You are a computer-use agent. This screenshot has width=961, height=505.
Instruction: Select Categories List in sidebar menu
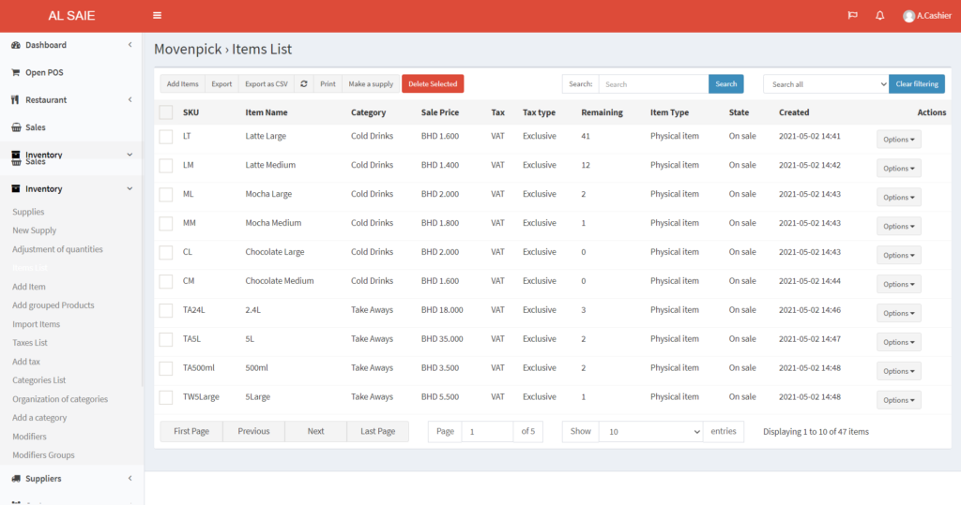tap(38, 380)
